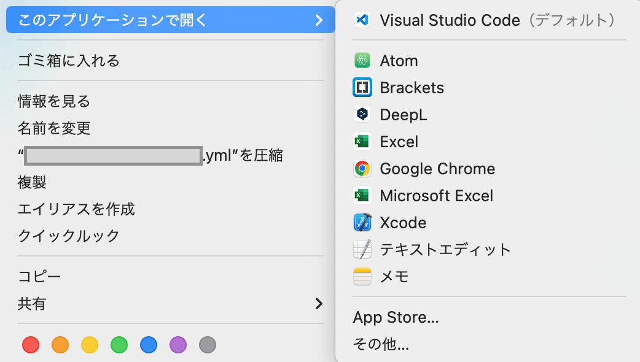Click the Google Chrome icon
The image size is (640, 362).
pos(362,169)
